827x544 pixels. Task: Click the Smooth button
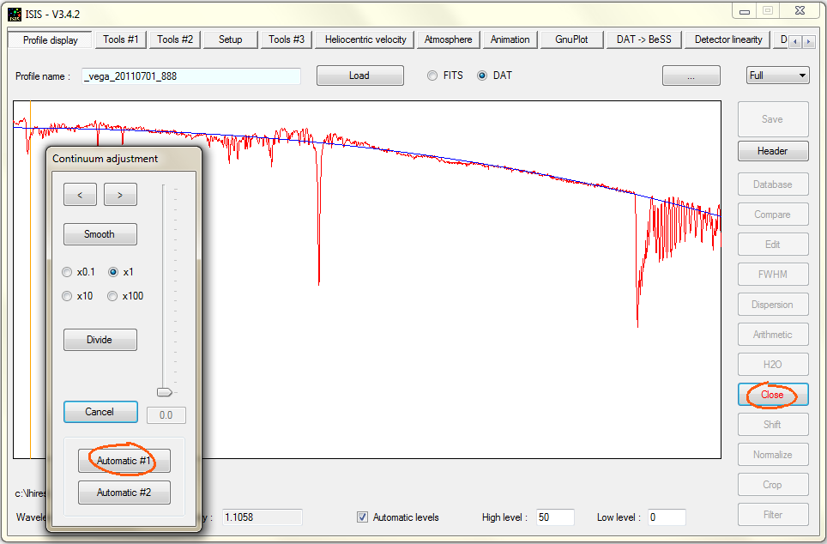(100, 234)
